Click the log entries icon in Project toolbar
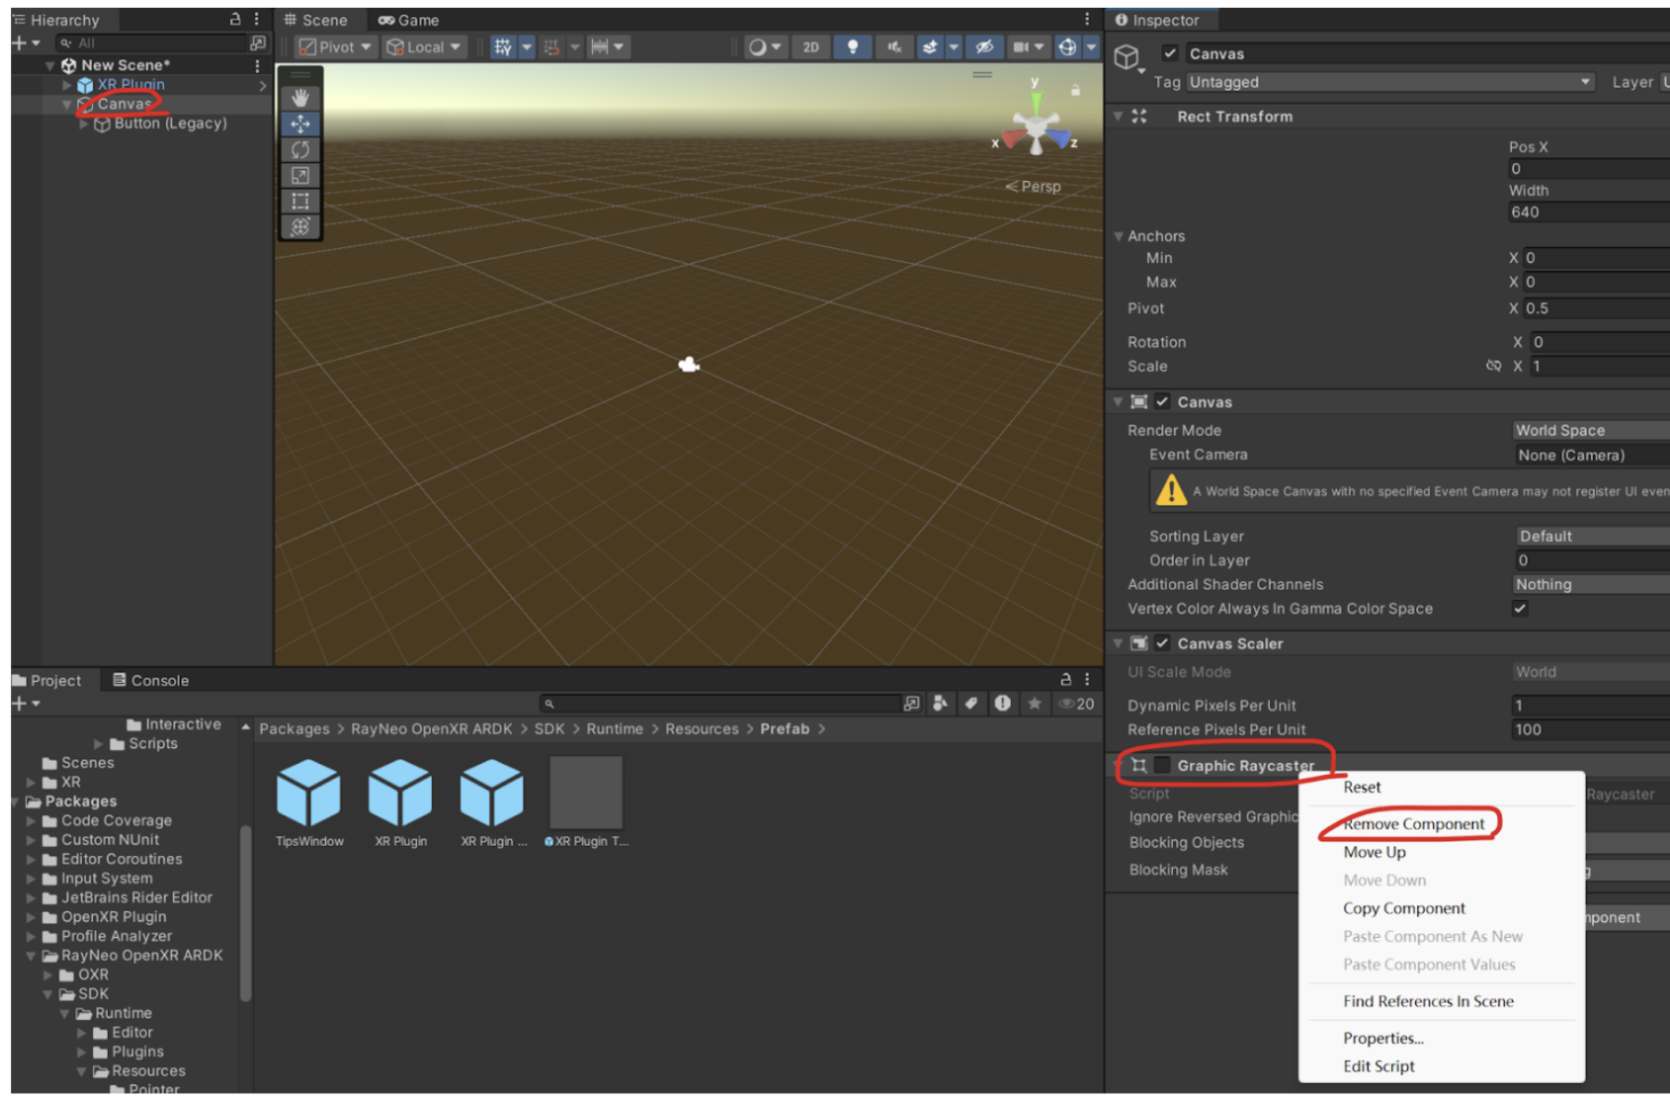This screenshot has width=1670, height=1101. 1003,703
